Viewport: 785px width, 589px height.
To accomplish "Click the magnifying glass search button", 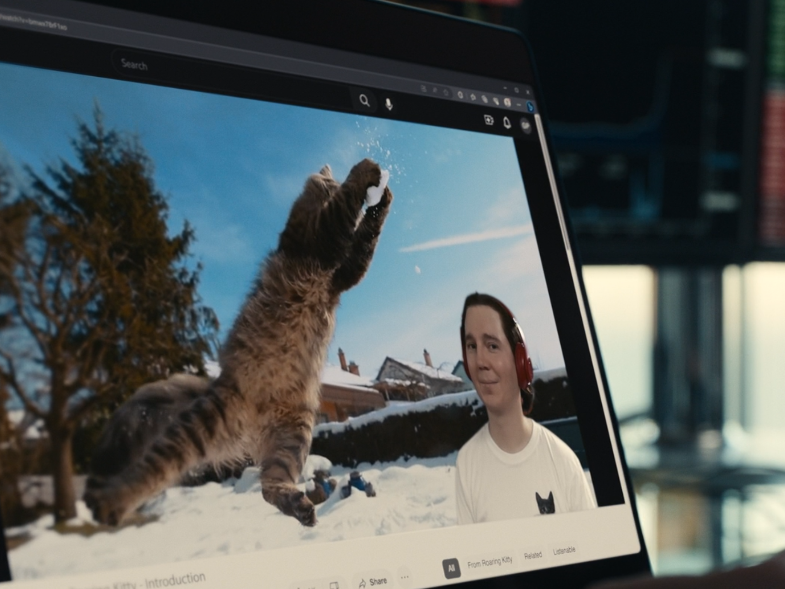I will (x=365, y=101).
